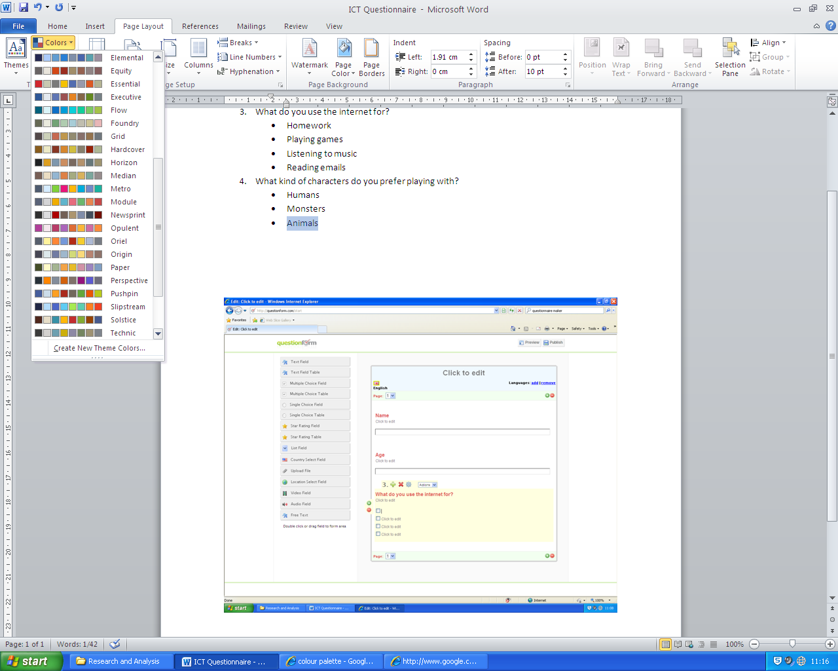Switch to Print Layout view in status bar
Viewport: 838px width, 671px height.
pyautogui.click(x=665, y=644)
